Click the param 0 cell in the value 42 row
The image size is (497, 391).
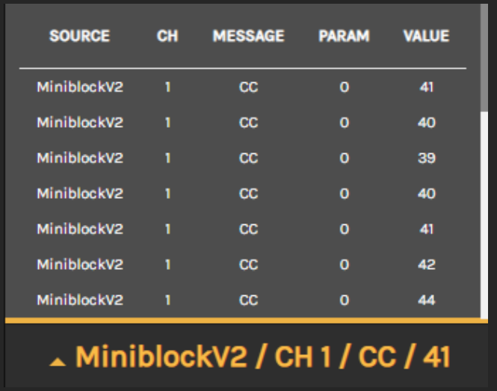(344, 265)
